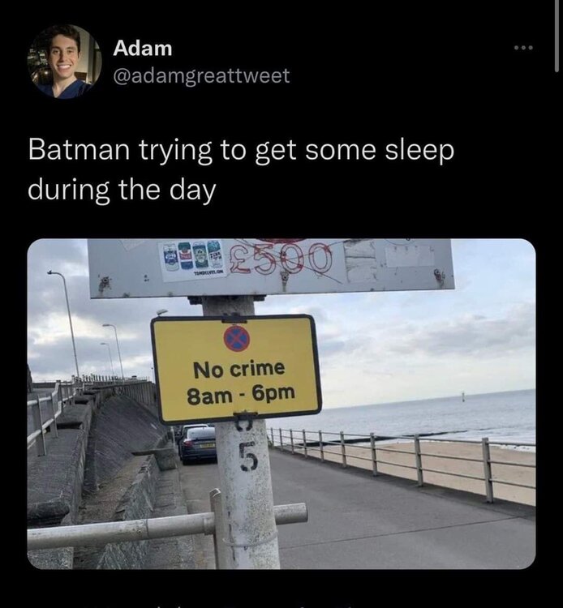Click the sea in the photo
The height and width of the screenshot is (608, 563).
click(x=438, y=413)
